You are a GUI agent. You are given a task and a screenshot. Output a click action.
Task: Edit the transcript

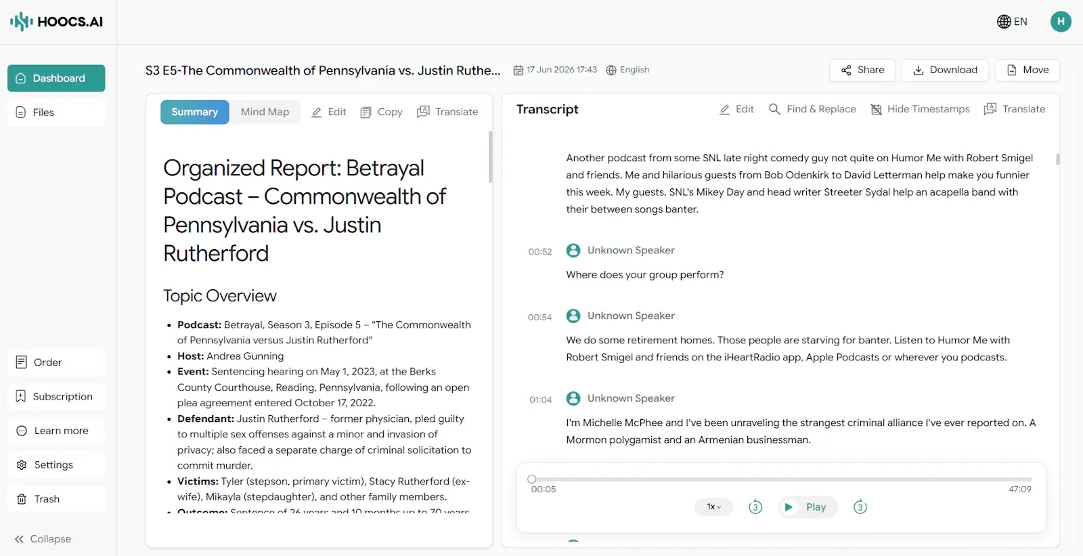(736, 109)
